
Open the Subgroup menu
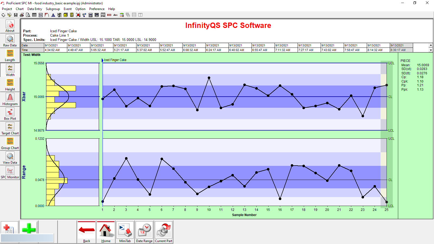click(x=53, y=9)
